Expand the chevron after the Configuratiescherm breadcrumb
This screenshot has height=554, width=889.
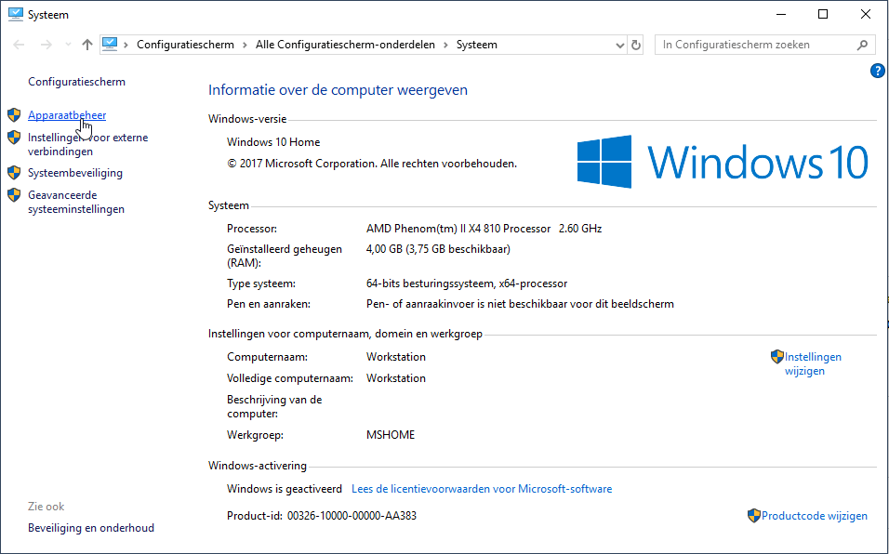tap(245, 45)
